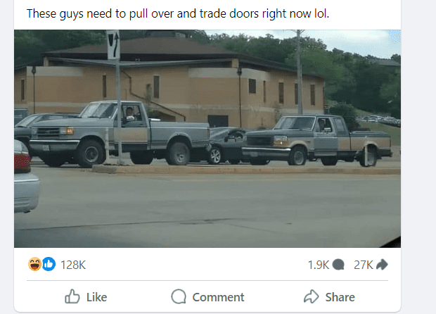This screenshot has height=314, width=436.
Task: Open the pickup trucks video thumbnail
Action: click(x=207, y=139)
